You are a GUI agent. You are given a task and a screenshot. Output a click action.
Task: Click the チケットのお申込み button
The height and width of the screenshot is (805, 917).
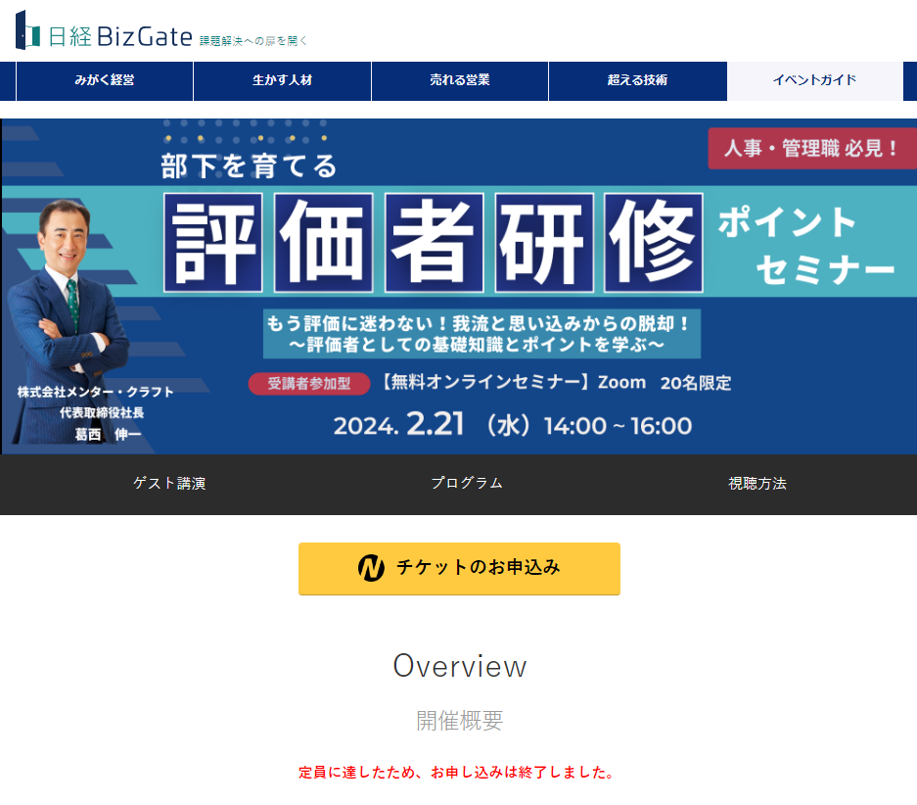459,569
